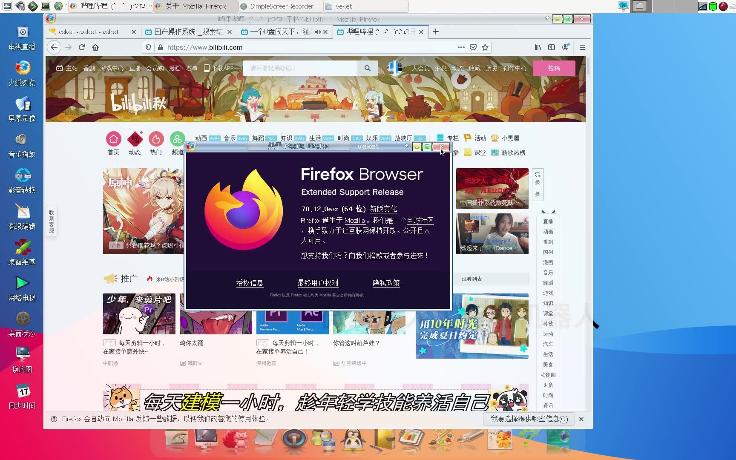This screenshot has height=460, width=736.
Task: Open 网络电视 desktop icon
Action: point(22,289)
